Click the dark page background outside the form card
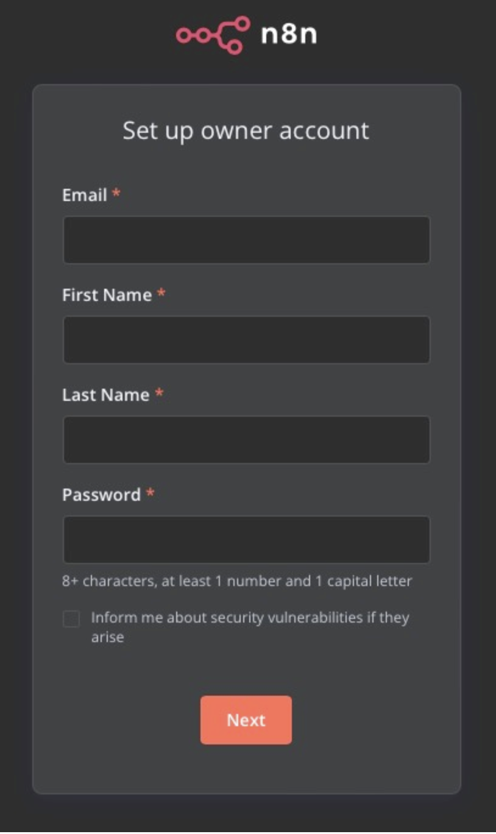 click(x=15, y=426)
